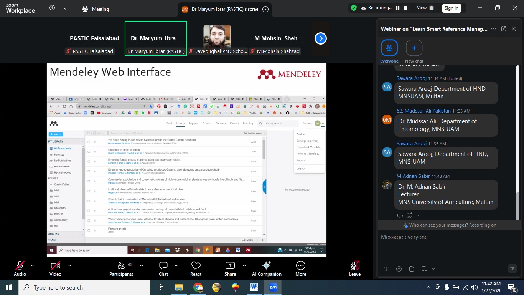Click the Leave meeting button
Viewport: 524px width, 295px height.
coord(354,267)
